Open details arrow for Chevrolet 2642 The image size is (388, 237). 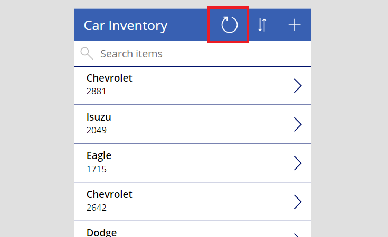pos(298,202)
